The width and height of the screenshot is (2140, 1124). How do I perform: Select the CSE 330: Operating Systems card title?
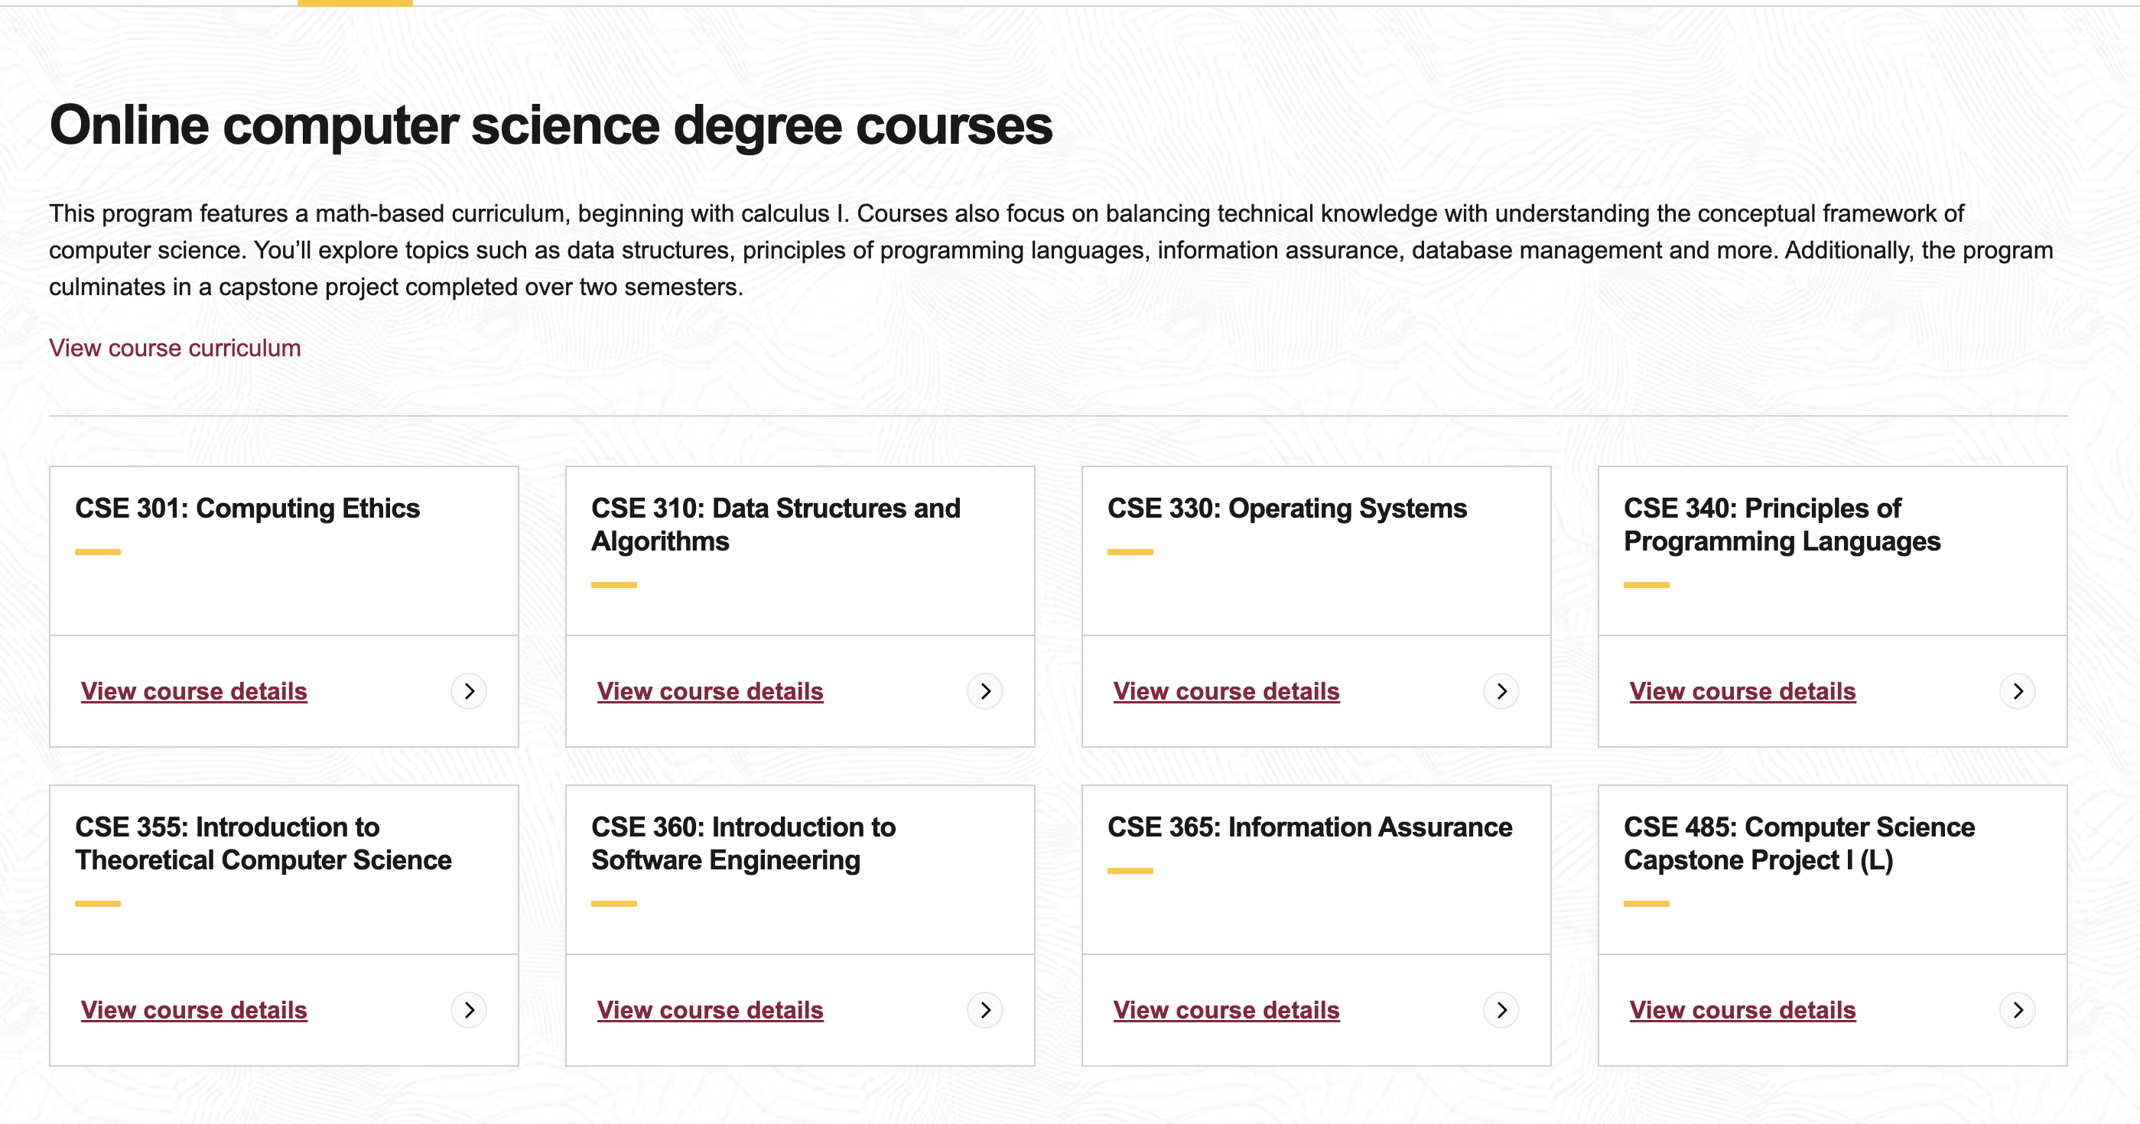[1286, 508]
